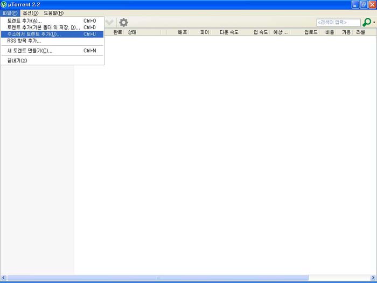Click the horizontal scrollbar thumb
The height and width of the screenshot is (283, 377).
158,278
